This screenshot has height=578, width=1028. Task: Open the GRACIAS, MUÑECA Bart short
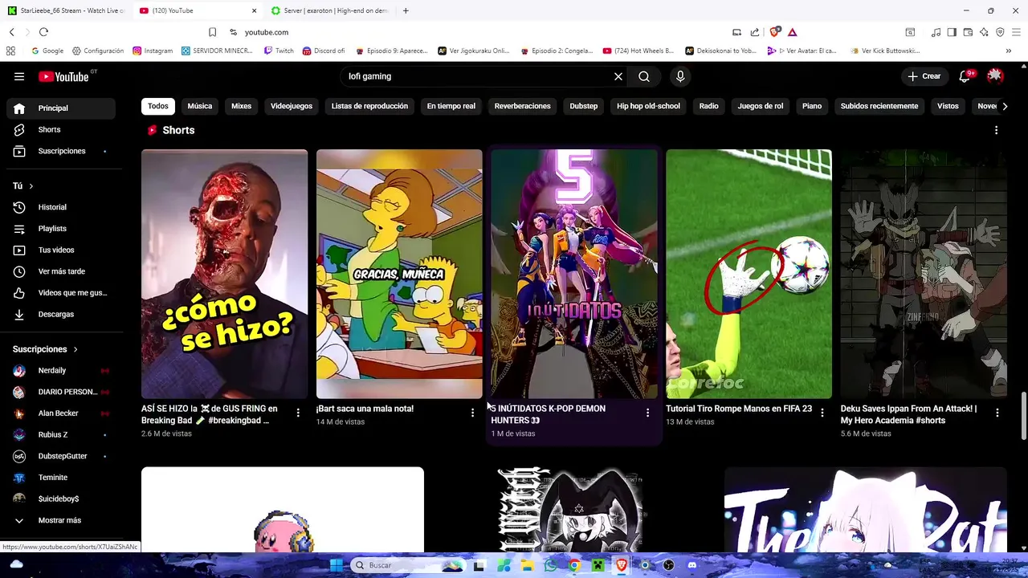click(399, 274)
